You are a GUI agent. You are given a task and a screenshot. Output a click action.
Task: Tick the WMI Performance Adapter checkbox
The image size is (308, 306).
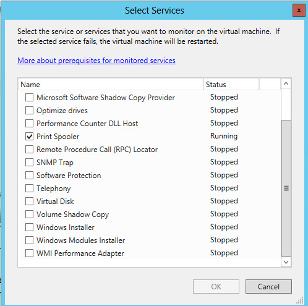pyautogui.click(x=29, y=253)
